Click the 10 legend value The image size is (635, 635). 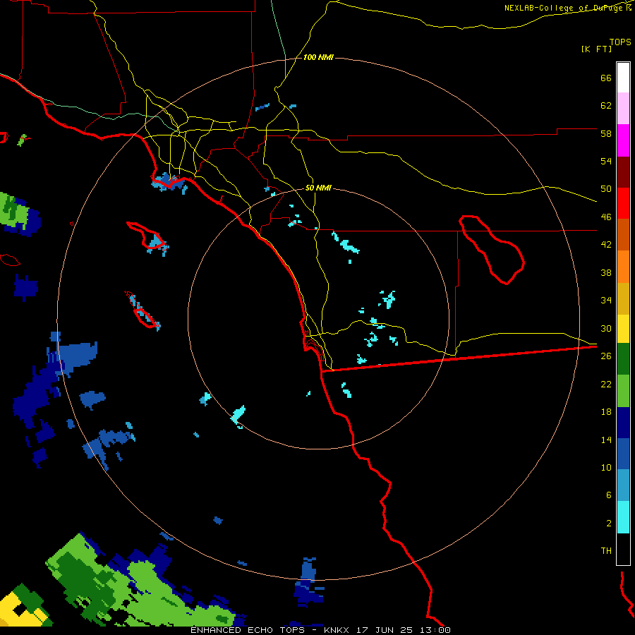coord(606,467)
